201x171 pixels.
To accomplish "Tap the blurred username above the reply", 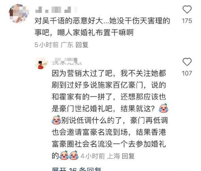I will (x=67, y=61).
